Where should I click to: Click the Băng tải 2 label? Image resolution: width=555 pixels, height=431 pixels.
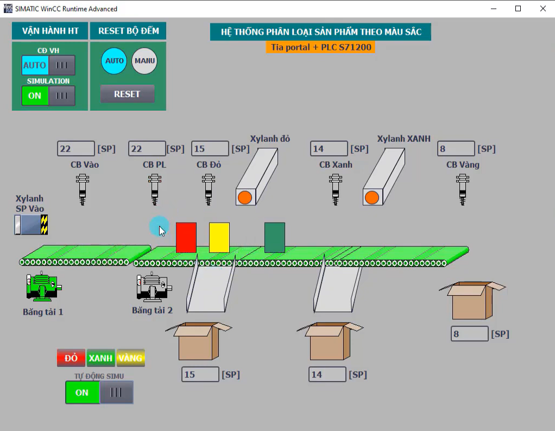coord(152,310)
